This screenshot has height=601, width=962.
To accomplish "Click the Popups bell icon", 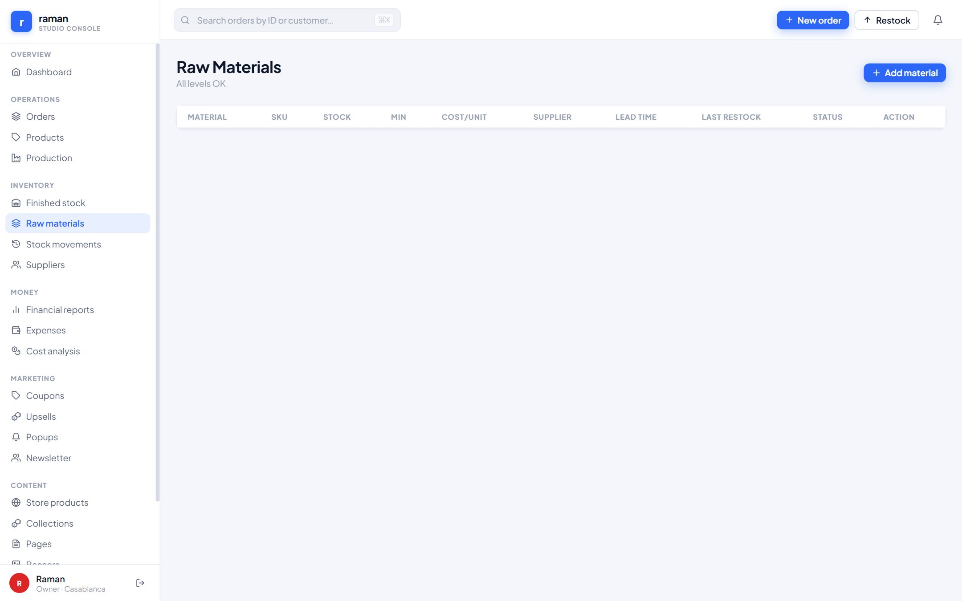I will point(16,437).
